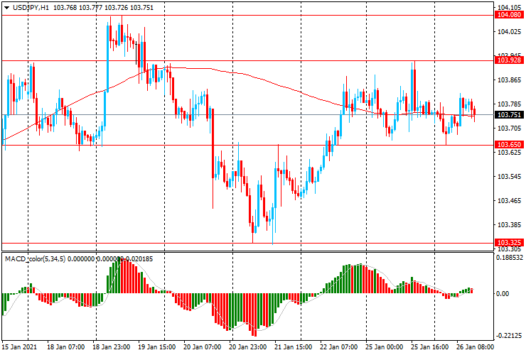Click the 18 Jan 07:00 time label

click(x=65, y=347)
